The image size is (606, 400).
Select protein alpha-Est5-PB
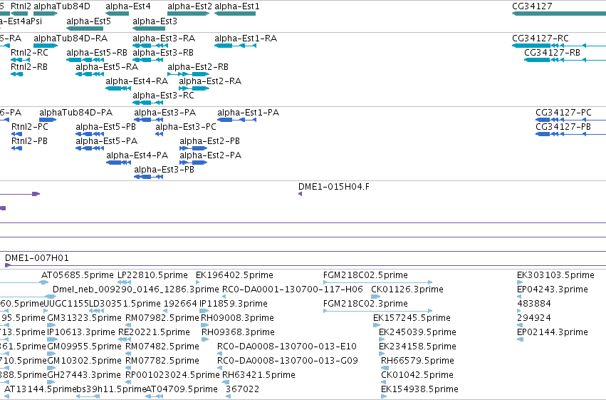[x=106, y=127]
